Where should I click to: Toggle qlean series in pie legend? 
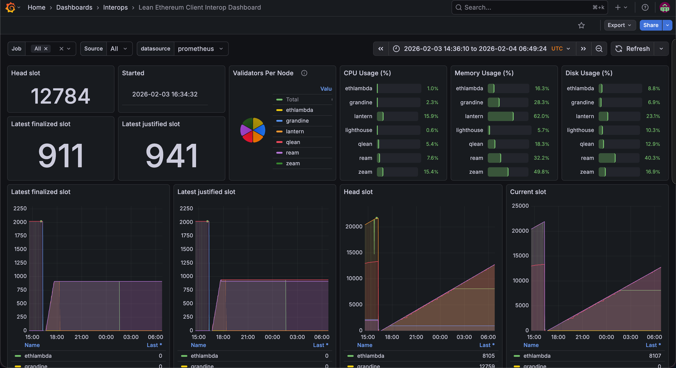click(293, 142)
